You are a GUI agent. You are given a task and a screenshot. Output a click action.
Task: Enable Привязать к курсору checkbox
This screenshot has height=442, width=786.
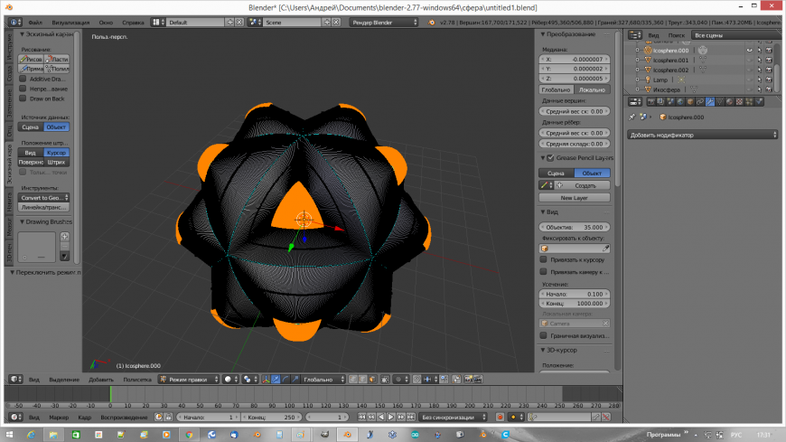click(543, 259)
